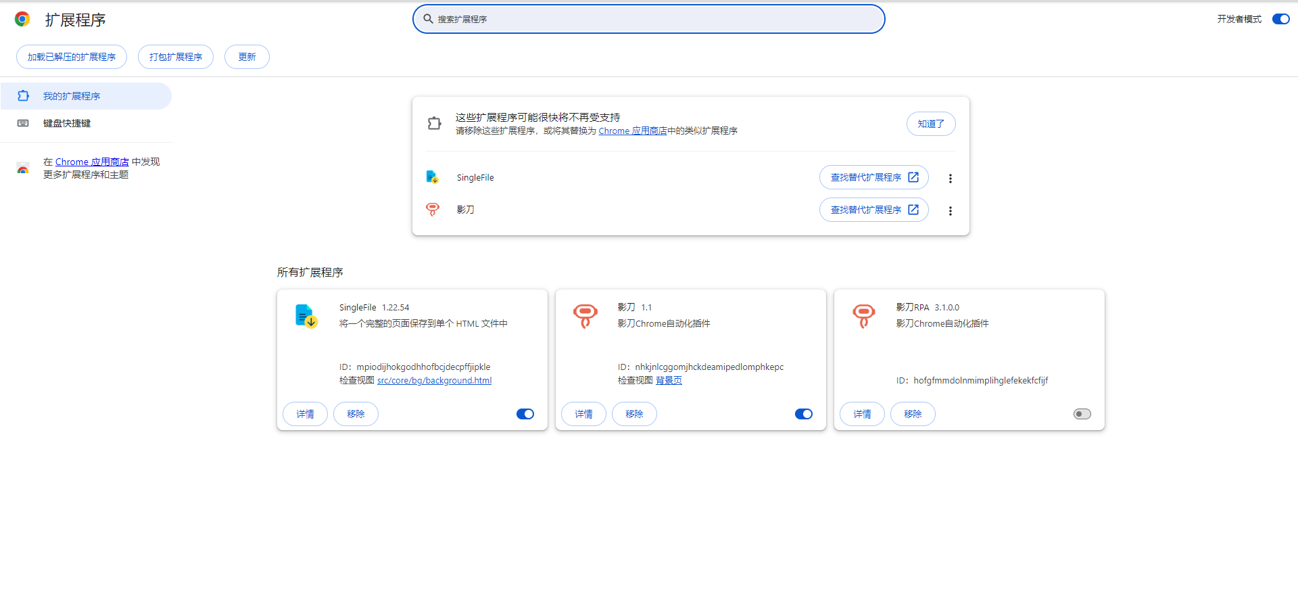Click the SingleFile icon in the warning list
Viewport: 1298px width, 604px height.
coord(433,177)
